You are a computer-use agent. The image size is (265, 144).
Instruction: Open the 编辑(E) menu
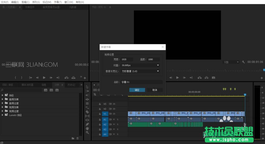coord(15,2)
